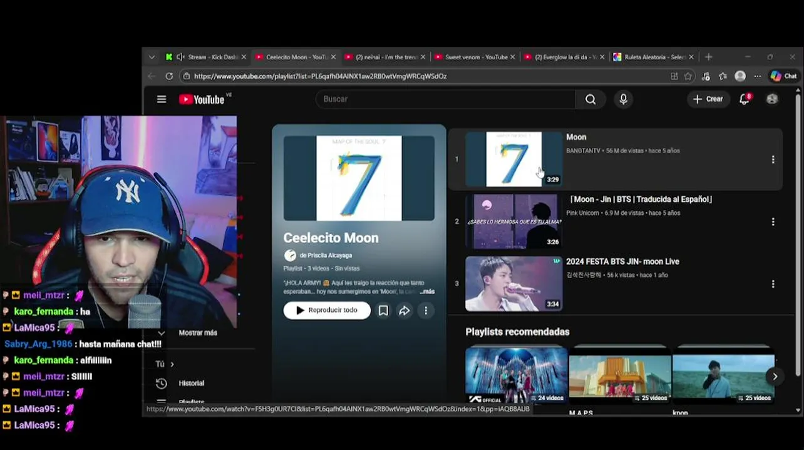Expand the sidebar with Mostrar más
Image resolution: width=804 pixels, height=450 pixels.
(198, 333)
